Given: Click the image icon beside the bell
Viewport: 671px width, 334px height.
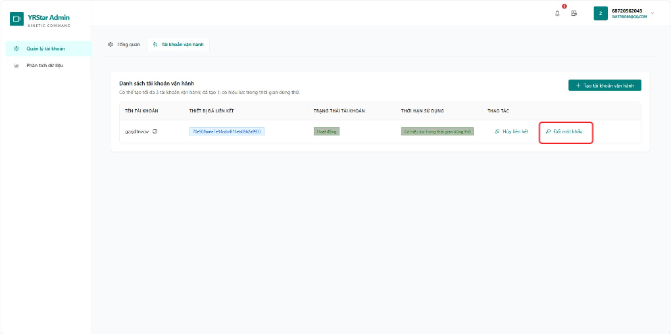Looking at the screenshot, I should (574, 13).
